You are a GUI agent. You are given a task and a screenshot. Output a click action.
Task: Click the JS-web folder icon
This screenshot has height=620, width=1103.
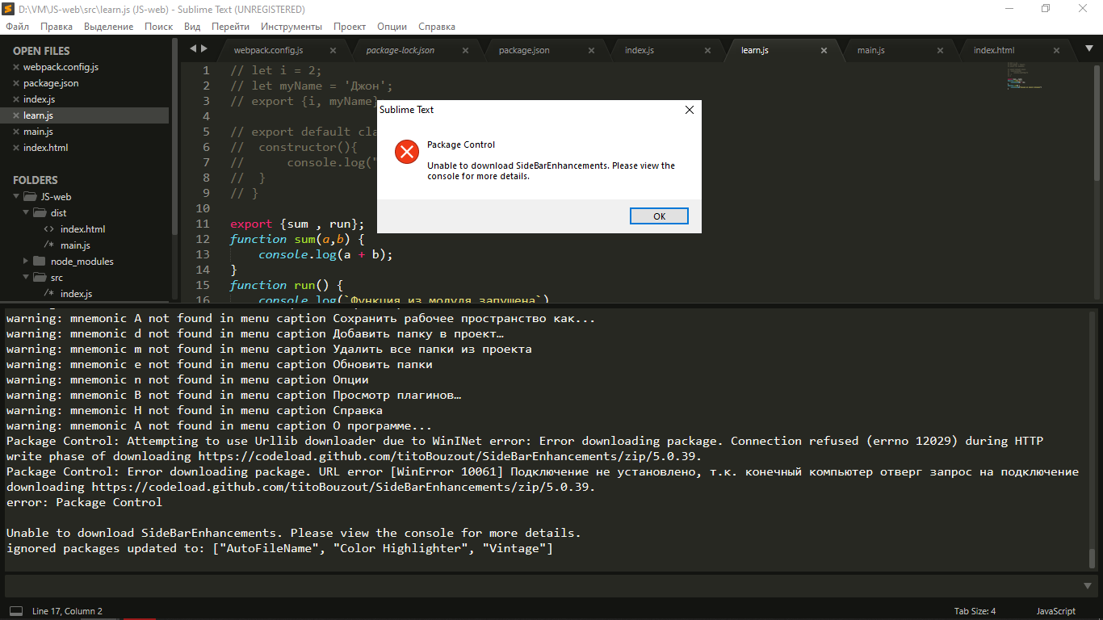30,196
